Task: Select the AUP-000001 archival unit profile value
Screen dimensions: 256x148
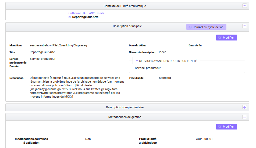Action: (204, 139)
